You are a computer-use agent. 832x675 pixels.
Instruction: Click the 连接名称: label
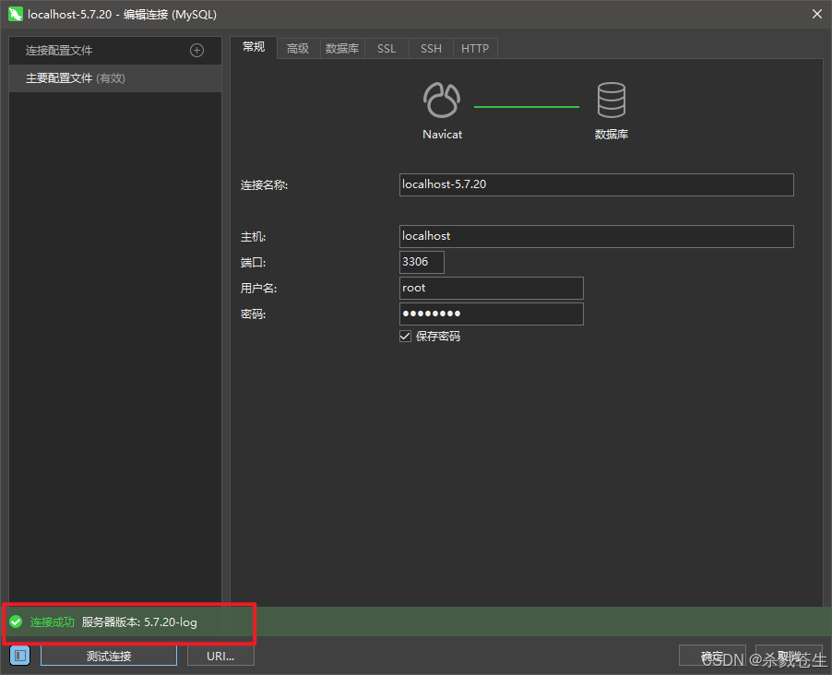(x=264, y=185)
